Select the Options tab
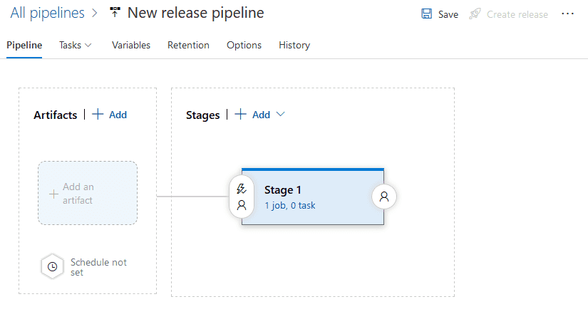 (244, 45)
